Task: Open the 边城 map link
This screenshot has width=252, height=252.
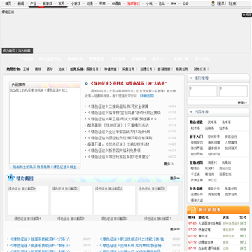Action: [x=62, y=69]
